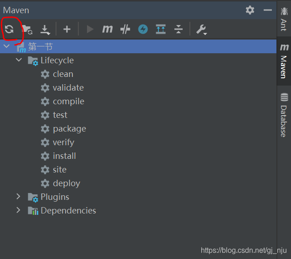
Task: Click the Dependencies chart folder icon
Action: click(x=33, y=211)
